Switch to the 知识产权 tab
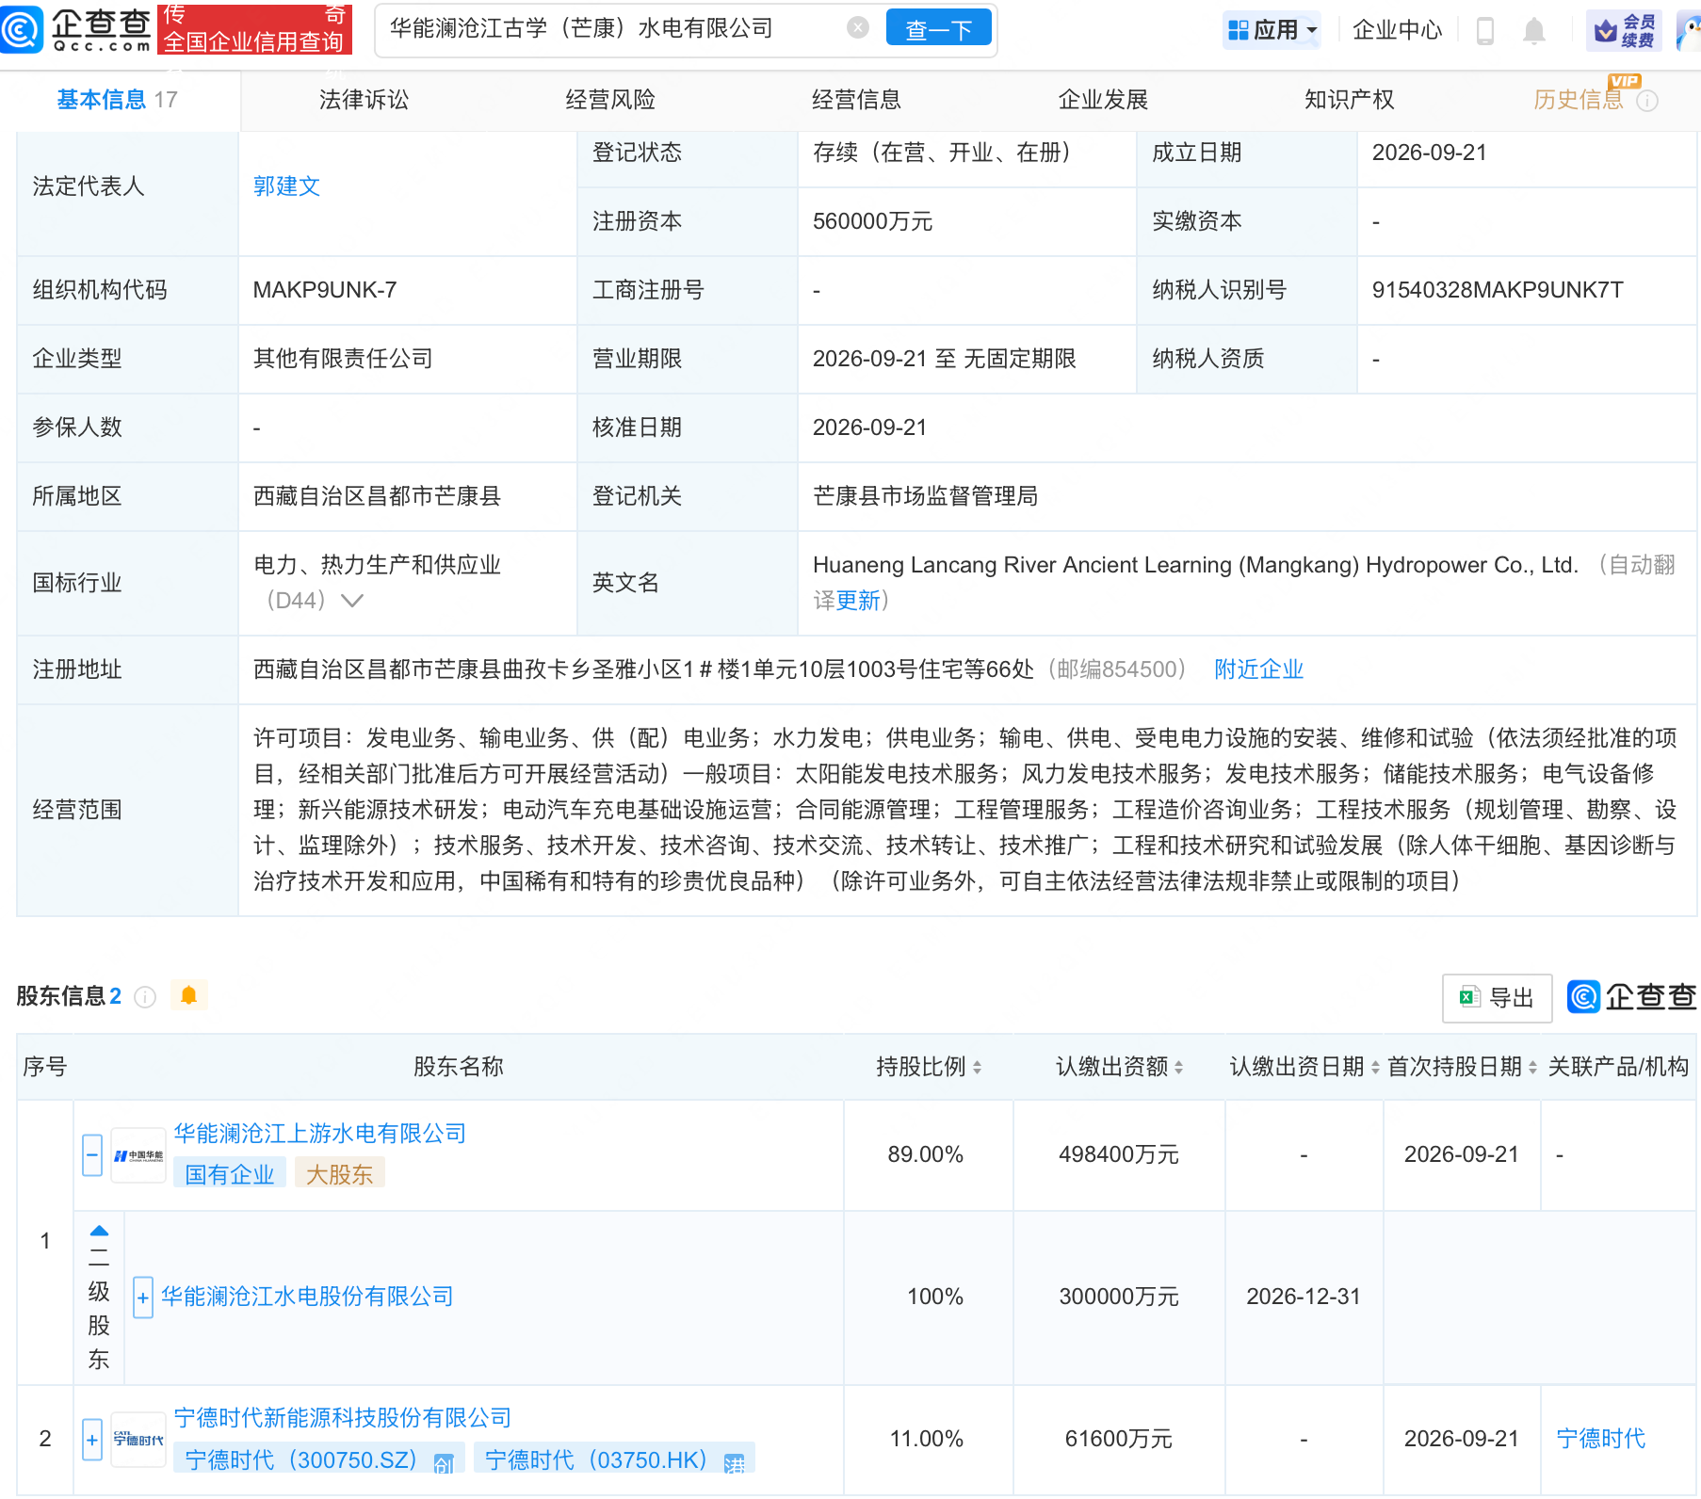Image resolution: width=1701 pixels, height=1499 pixels. (x=1349, y=100)
